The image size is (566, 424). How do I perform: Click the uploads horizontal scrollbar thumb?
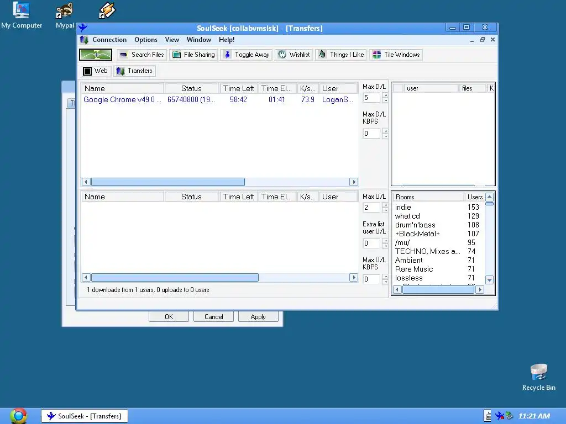pyautogui.click(x=175, y=277)
